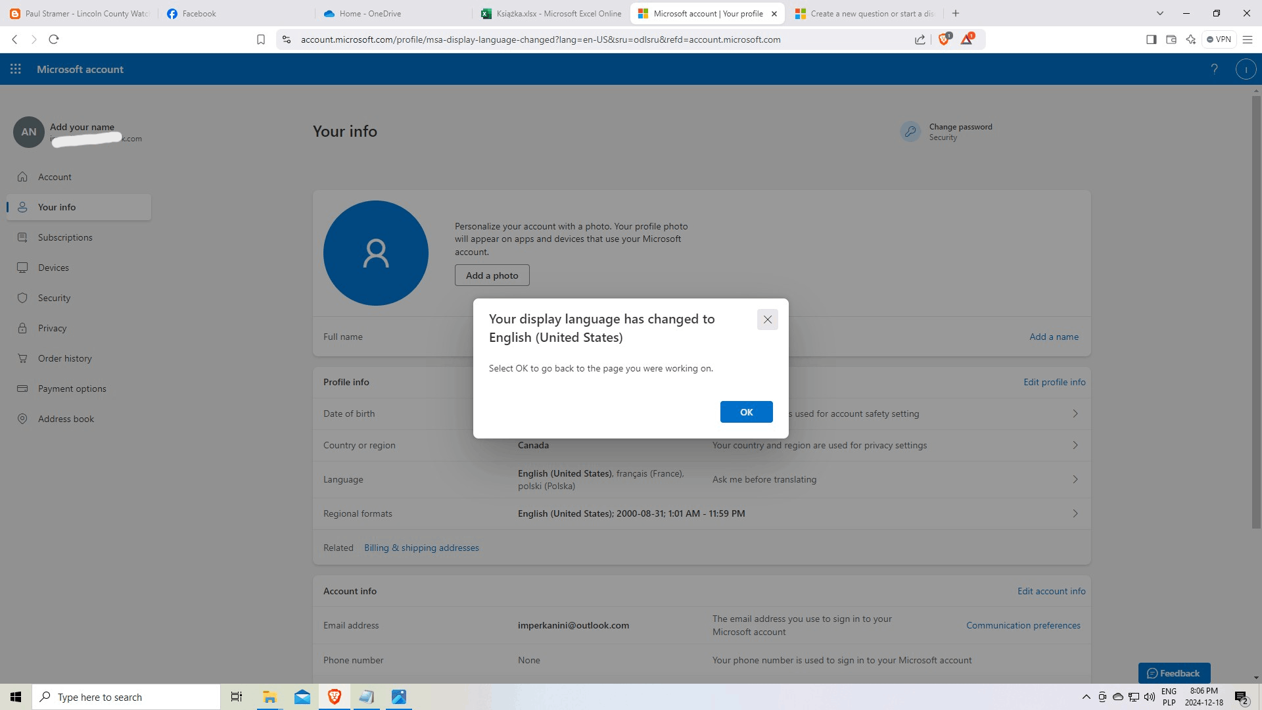Switch to the Home - OneDrive tab
Viewport: 1262px width, 710px height.
click(370, 13)
